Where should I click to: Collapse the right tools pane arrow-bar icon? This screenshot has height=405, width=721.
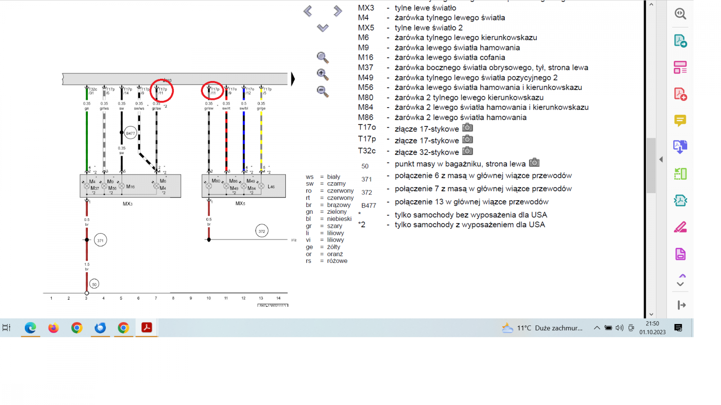(x=681, y=305)
